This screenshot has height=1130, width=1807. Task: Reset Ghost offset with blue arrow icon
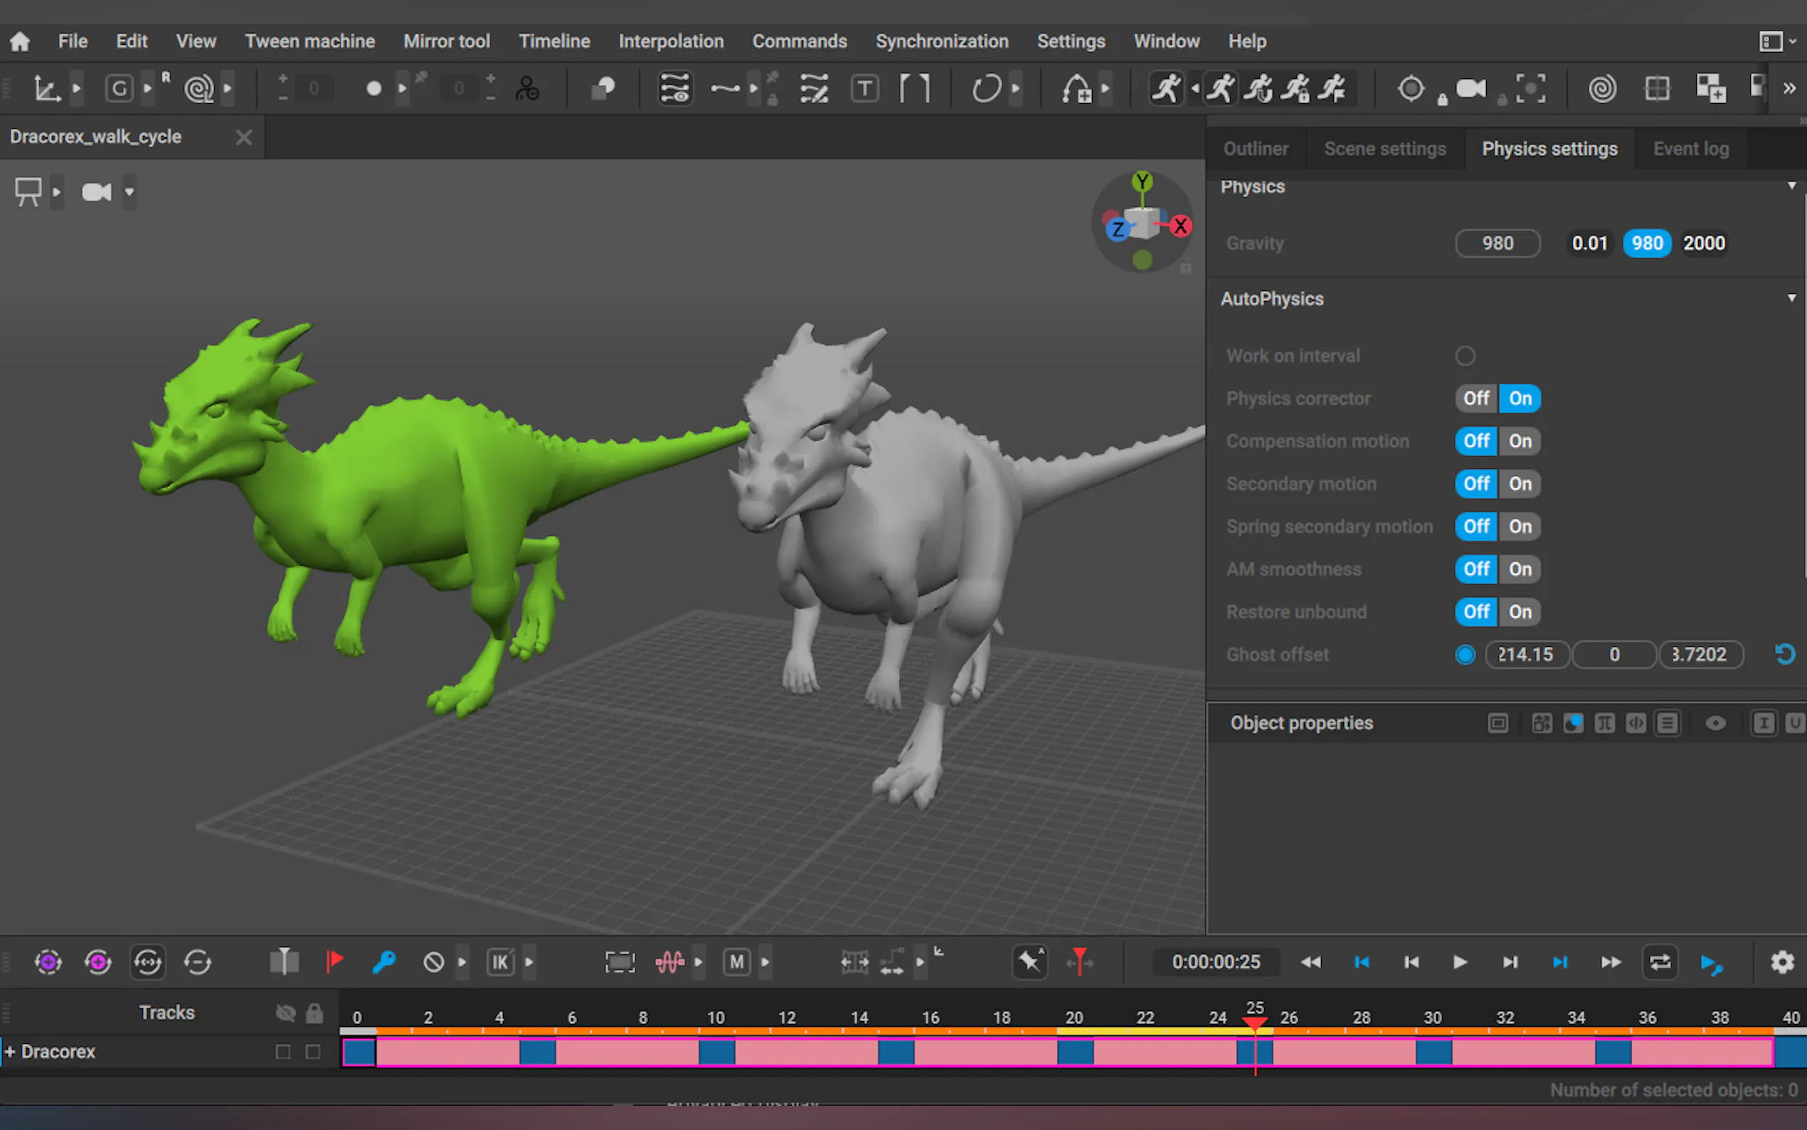[1784, 655]
